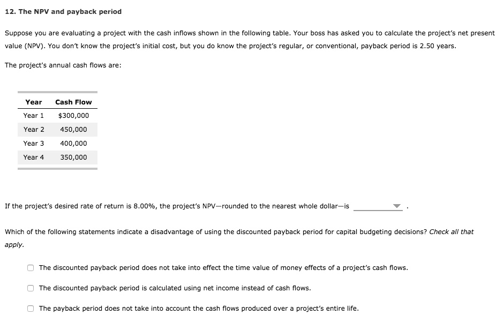Viewport: 504px width, 330px height.
Task: Click the Year column header
Action: click(x=33, y=102)
